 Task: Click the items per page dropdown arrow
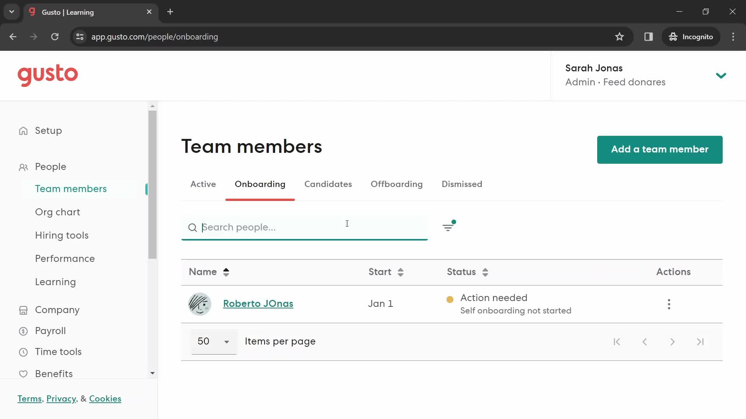pyautogui.click(x=227, y=342)
